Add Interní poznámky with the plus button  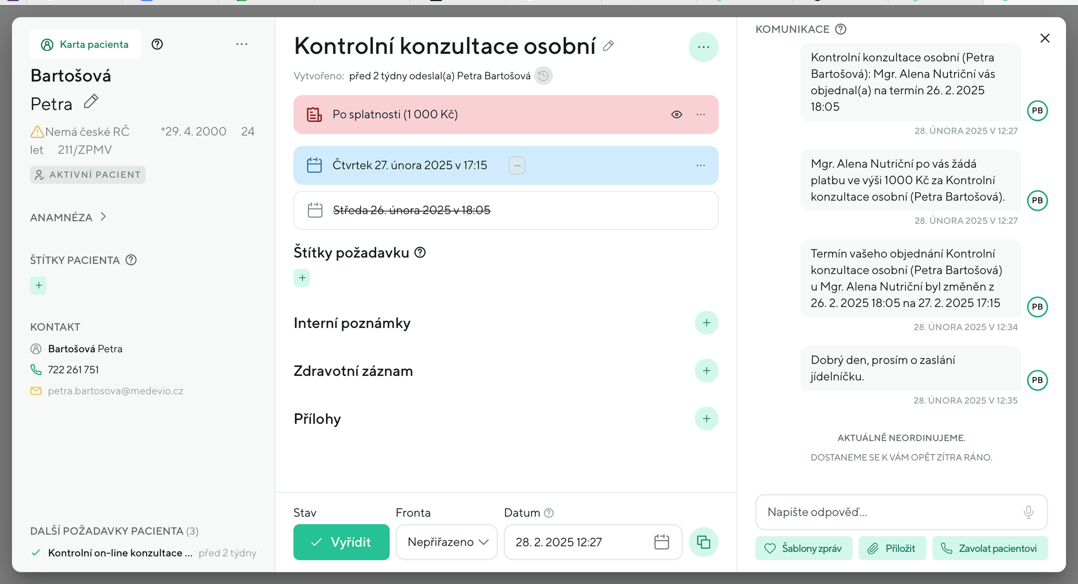click(706, 323)
